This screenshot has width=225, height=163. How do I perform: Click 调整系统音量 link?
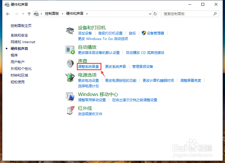[x=88, y=67]
